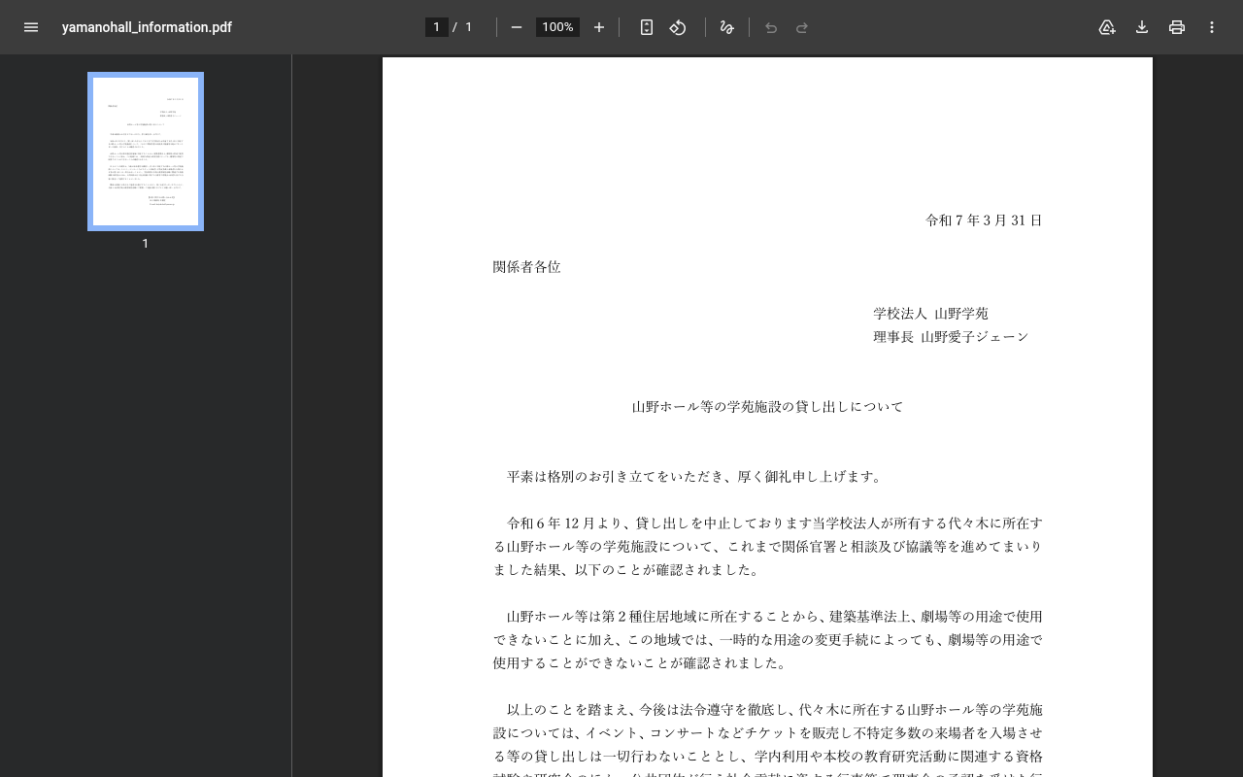Toggle the sidebar menu hamburger icon
This screenshot has width=1243, height=777.
[31, 27]
